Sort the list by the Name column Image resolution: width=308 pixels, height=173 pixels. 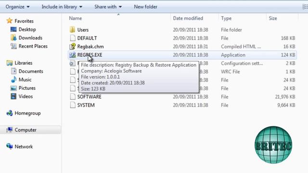(x=76, y=18)
